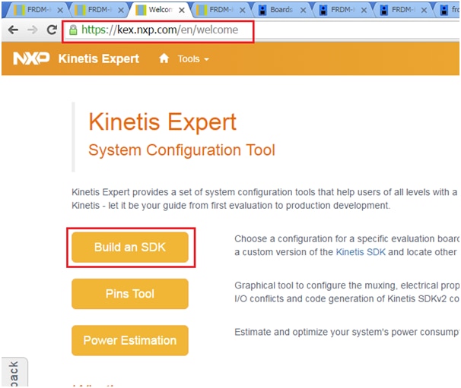The image size is (461, 388).
Task: Click the browser back arrow
Action: [13, 30]
